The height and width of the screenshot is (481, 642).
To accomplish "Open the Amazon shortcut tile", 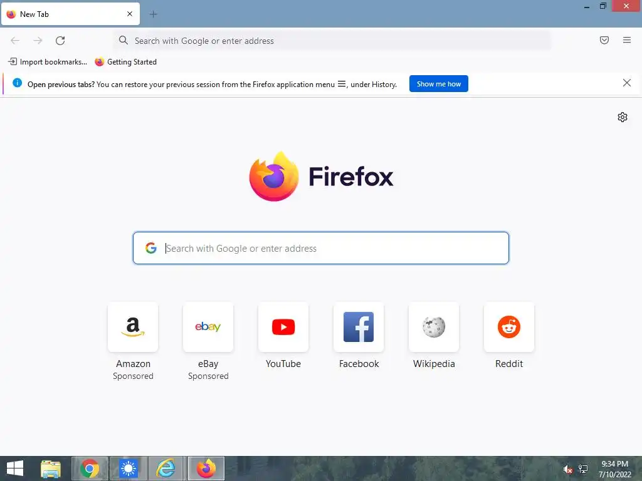I will [x=133, y=327].
